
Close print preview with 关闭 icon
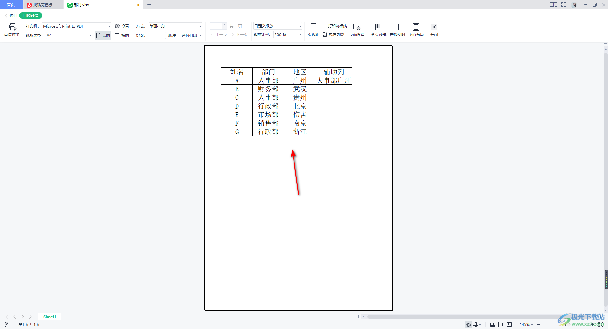click(x=434, y=30)
